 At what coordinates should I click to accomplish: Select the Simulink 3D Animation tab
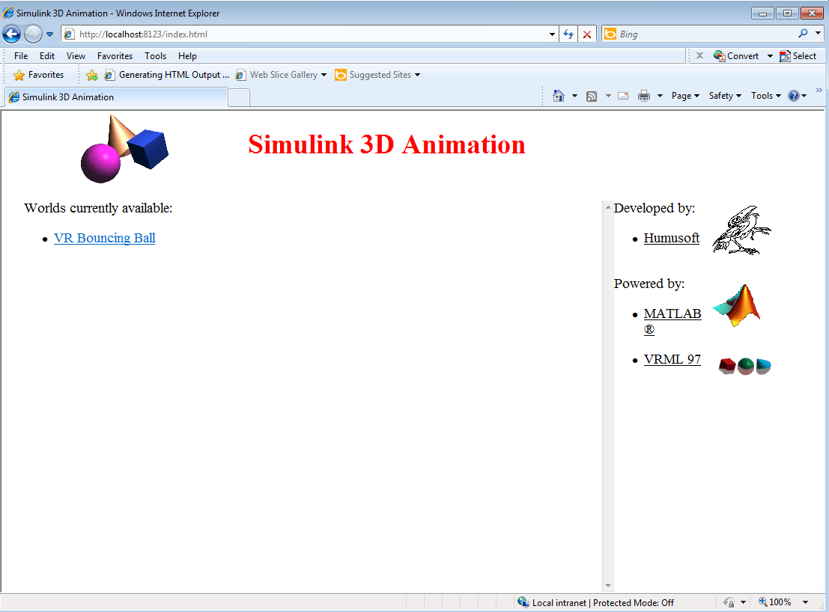pyautogui.click(x=116, y=97)
